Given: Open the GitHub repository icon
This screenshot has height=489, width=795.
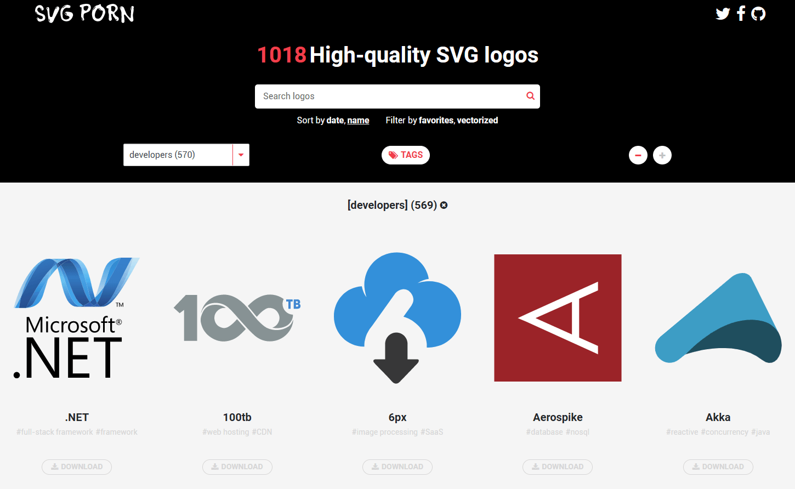Looking at the screenshot, I should [758, 14].
